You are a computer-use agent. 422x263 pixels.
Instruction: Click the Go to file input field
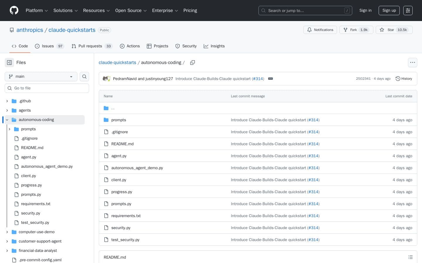tap(47, 88)
